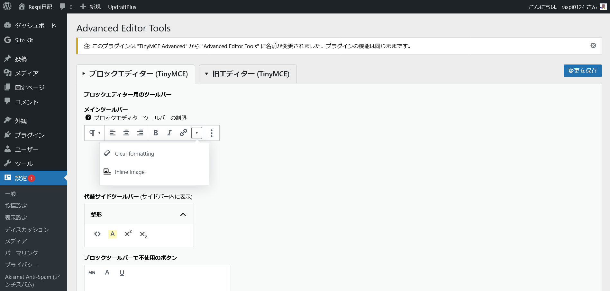Toggle the more formatting dropdown arrow
This screenshot has width=610, height=291.
197,133
